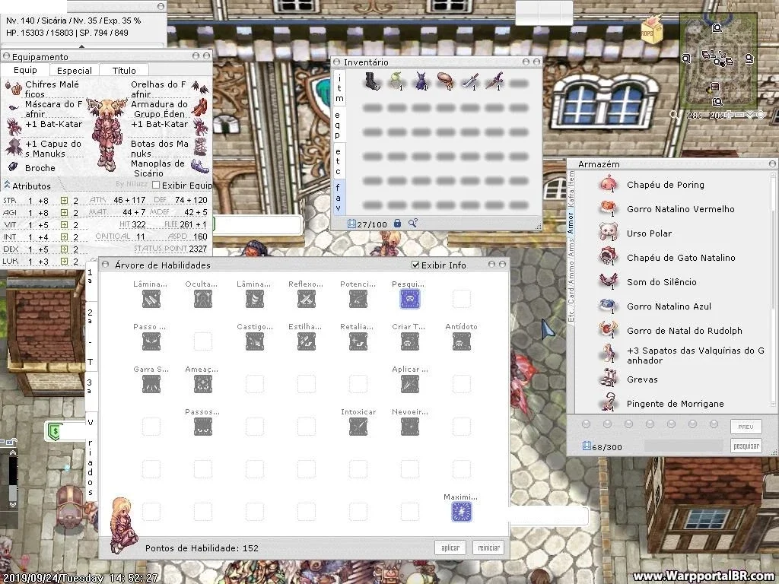Increase the LUK attribute arrow
This screenshot has width=779, height=584.
[64, 262]
